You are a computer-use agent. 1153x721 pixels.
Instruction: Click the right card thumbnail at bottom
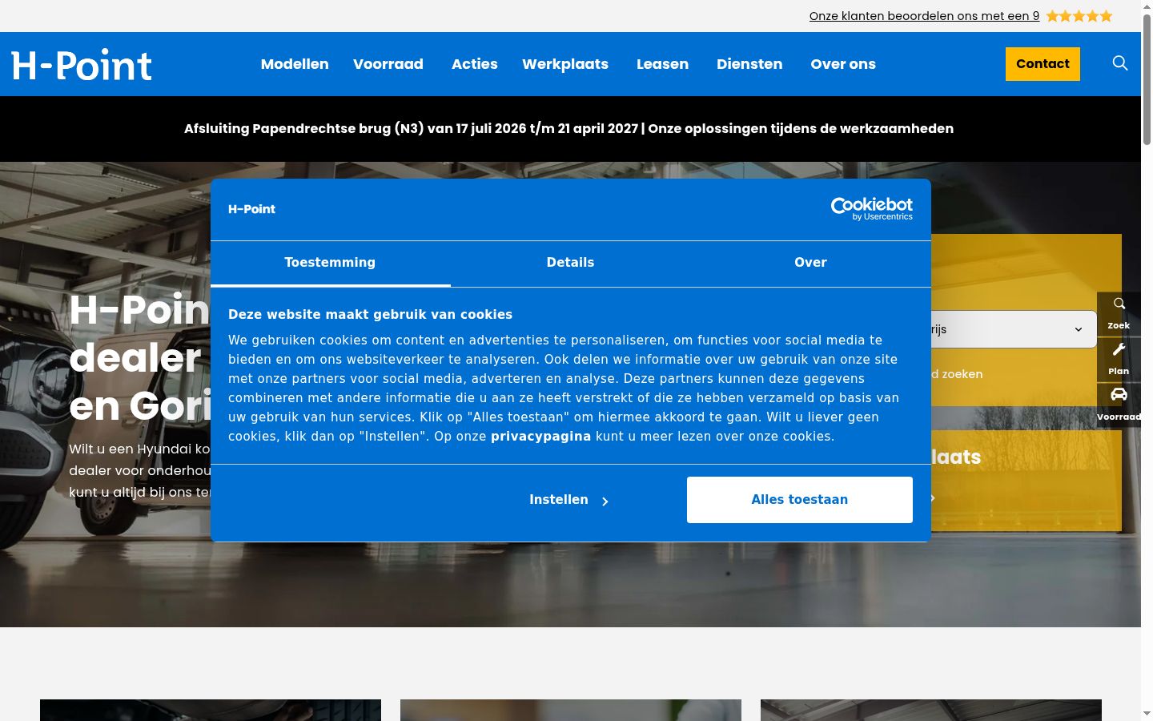coord(931,710)
